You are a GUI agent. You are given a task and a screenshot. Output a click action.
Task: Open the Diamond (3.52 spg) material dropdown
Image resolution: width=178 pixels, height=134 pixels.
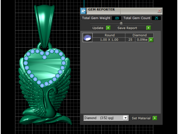click(125, 118)
